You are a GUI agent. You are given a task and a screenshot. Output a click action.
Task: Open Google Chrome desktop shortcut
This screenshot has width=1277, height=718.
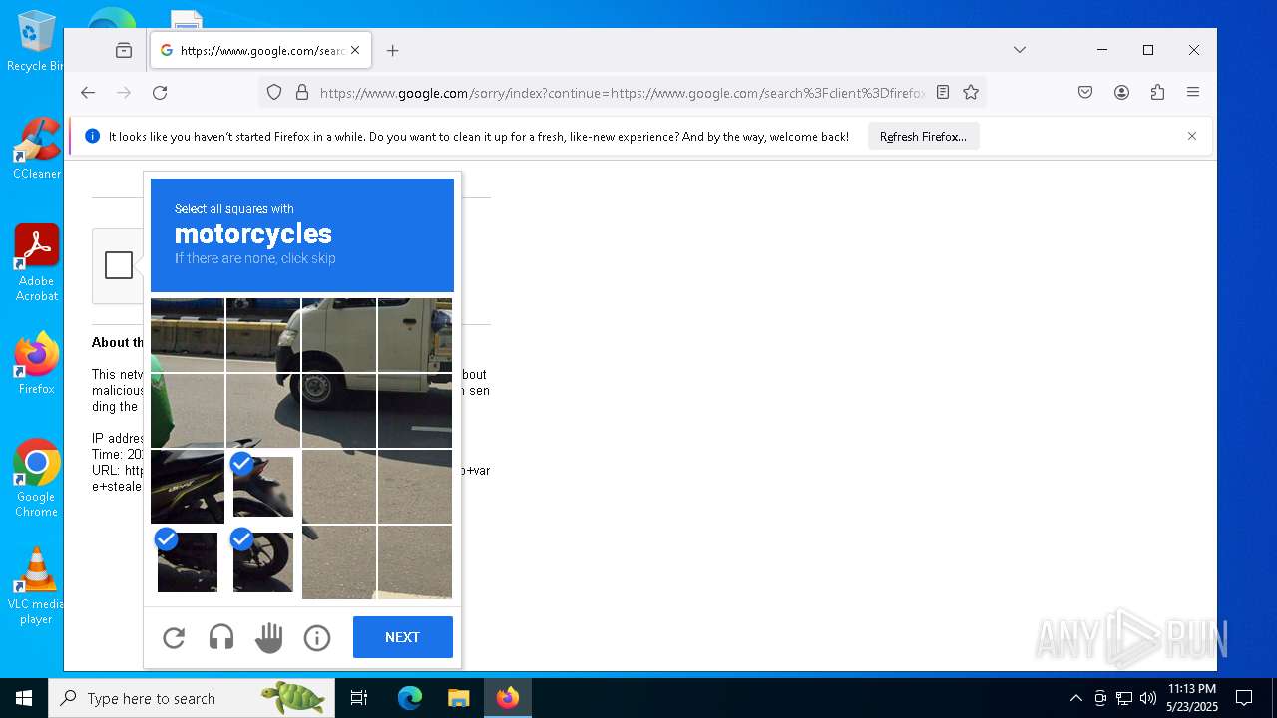point(36,478)
